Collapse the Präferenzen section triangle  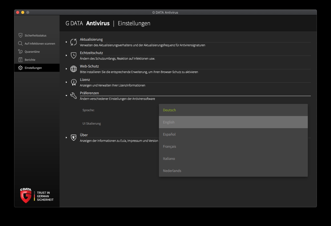click(66, 96)
